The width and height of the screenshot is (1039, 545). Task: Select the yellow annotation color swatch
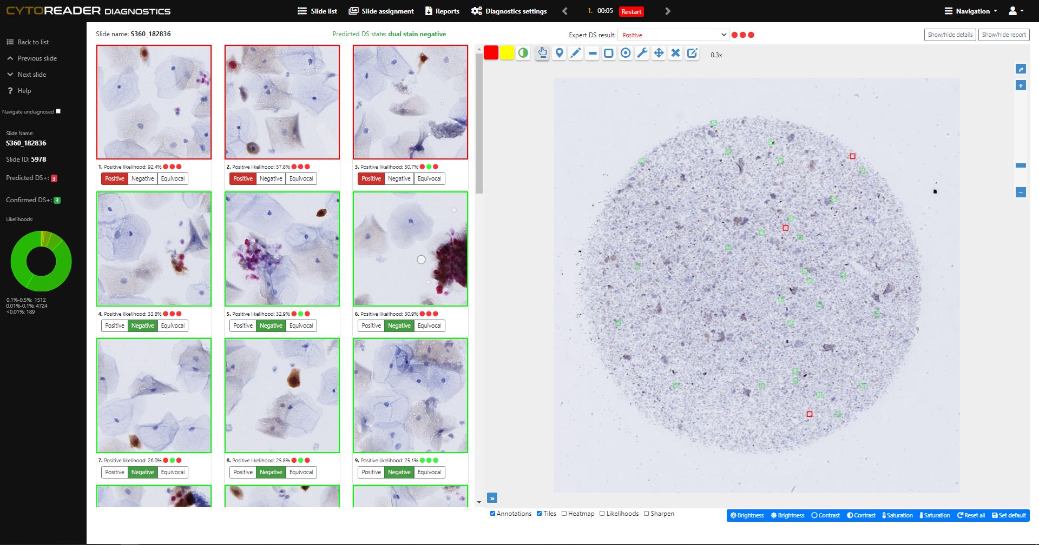point(507,53)
